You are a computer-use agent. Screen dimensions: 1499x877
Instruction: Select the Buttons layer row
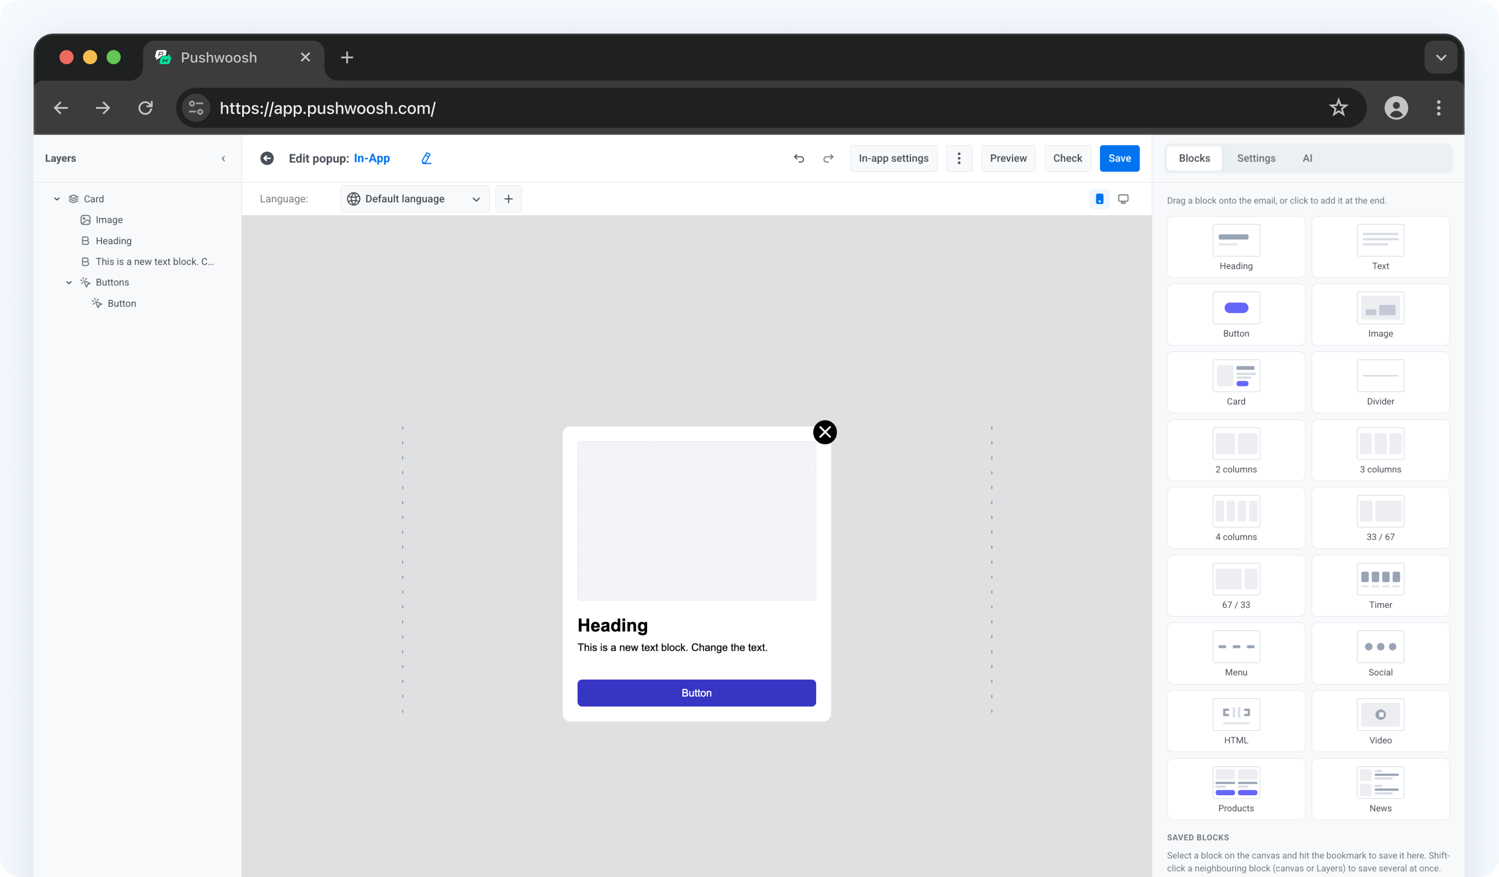pyautogui.click(x=112, y=282)
